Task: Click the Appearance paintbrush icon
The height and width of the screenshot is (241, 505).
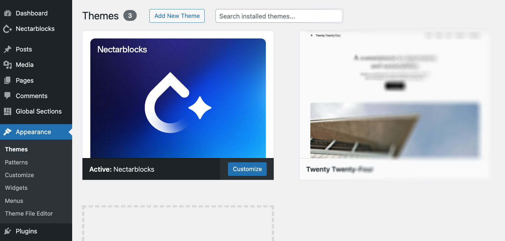Action: tap(8, 132)
